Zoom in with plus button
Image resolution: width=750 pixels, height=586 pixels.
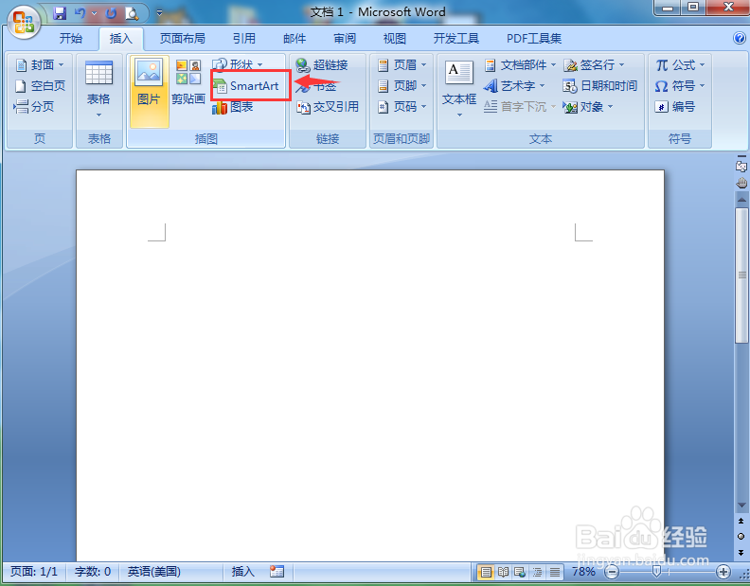click(723, 572)
